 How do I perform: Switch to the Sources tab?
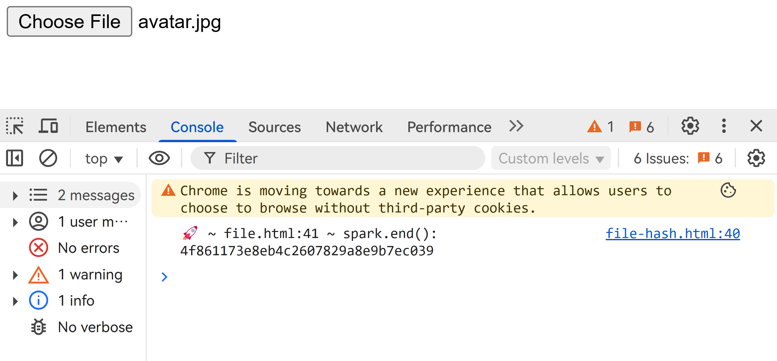pos(274,127)
